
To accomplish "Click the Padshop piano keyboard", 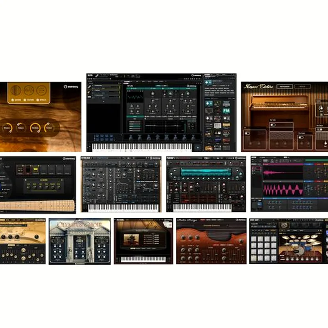I will tap(202, 208).
